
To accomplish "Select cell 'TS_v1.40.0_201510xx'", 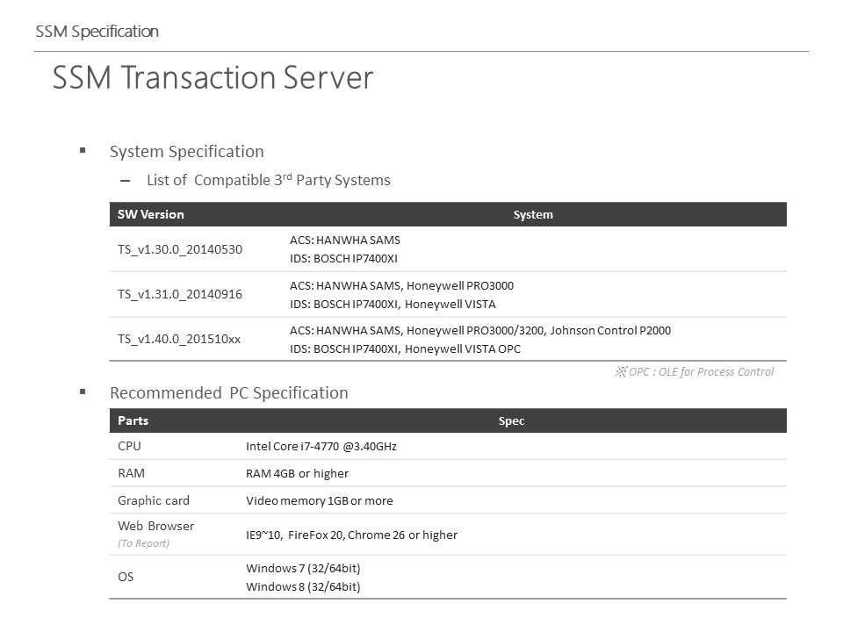I will [x=179, y=339].
